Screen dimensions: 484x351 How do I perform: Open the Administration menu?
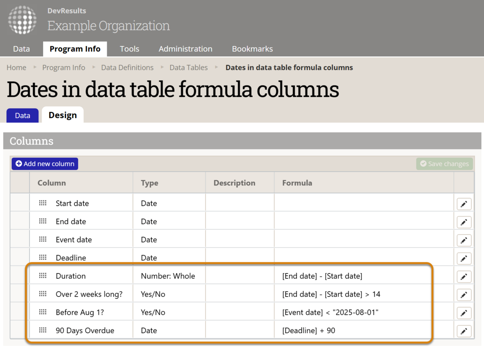185,49
